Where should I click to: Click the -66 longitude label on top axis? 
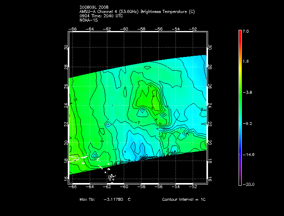[73, 29]
